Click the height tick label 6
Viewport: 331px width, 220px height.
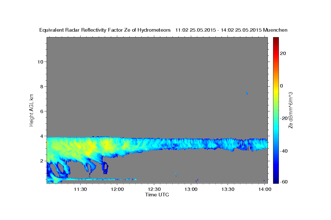(42, 111)
